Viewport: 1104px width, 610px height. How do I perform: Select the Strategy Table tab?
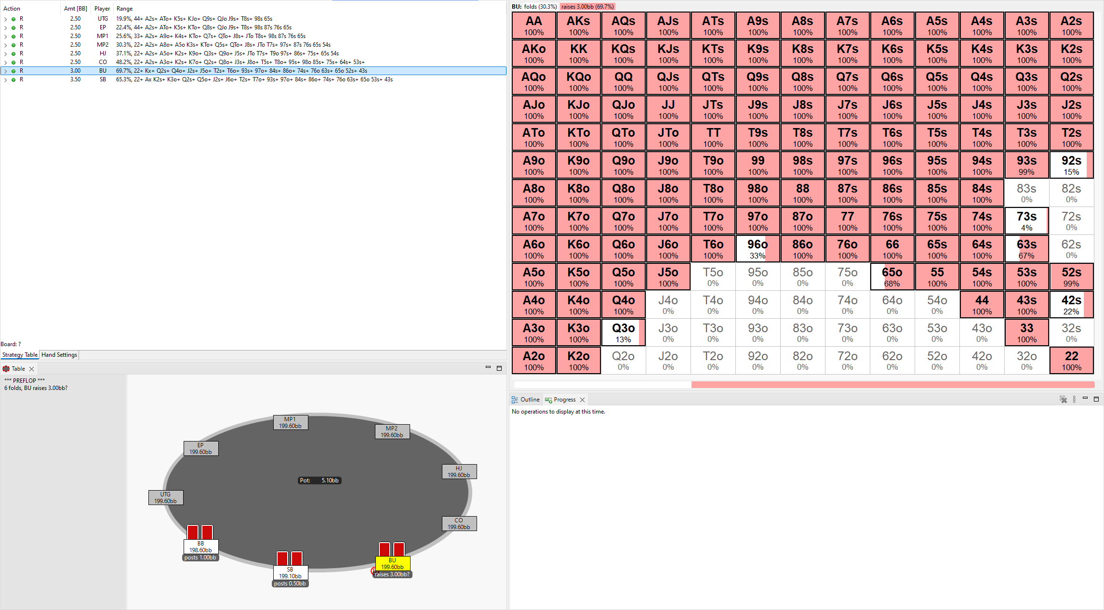[x=20, y=355]
